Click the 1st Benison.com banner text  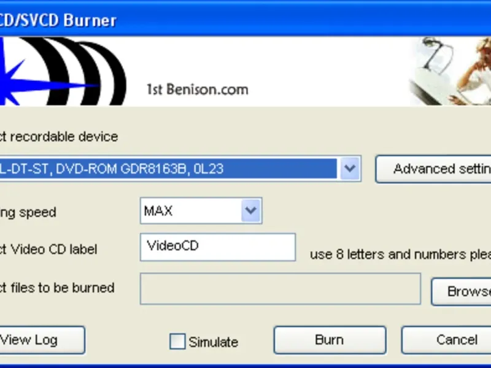click(198, 90)
